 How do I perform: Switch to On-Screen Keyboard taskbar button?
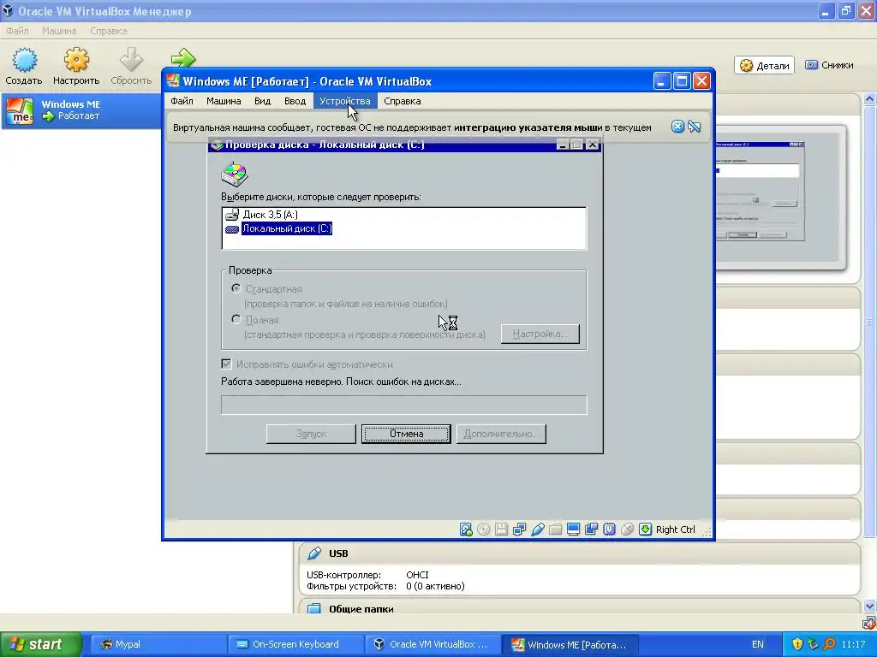295,644
